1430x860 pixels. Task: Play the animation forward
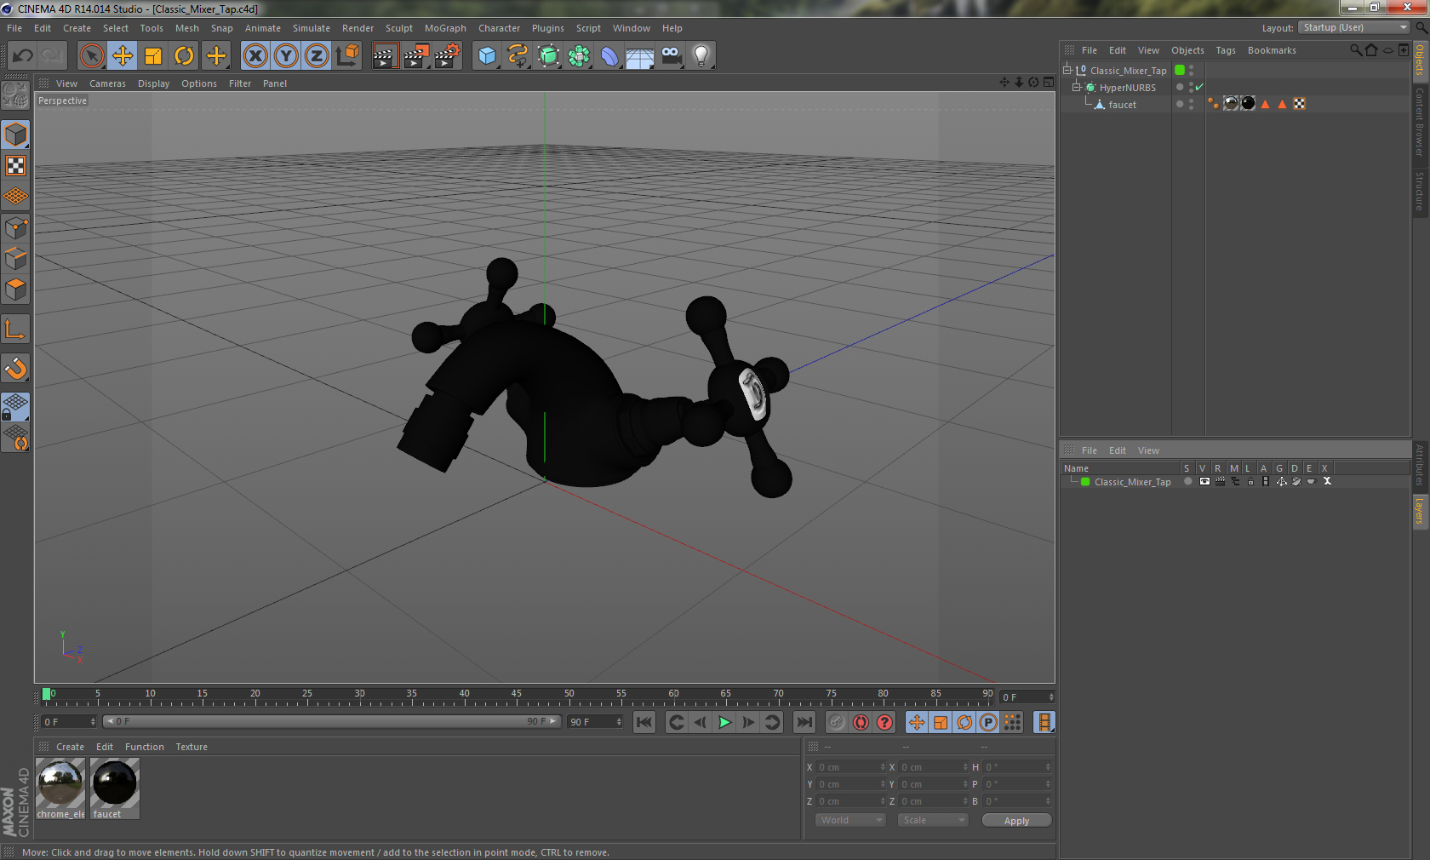pos(724,722)
